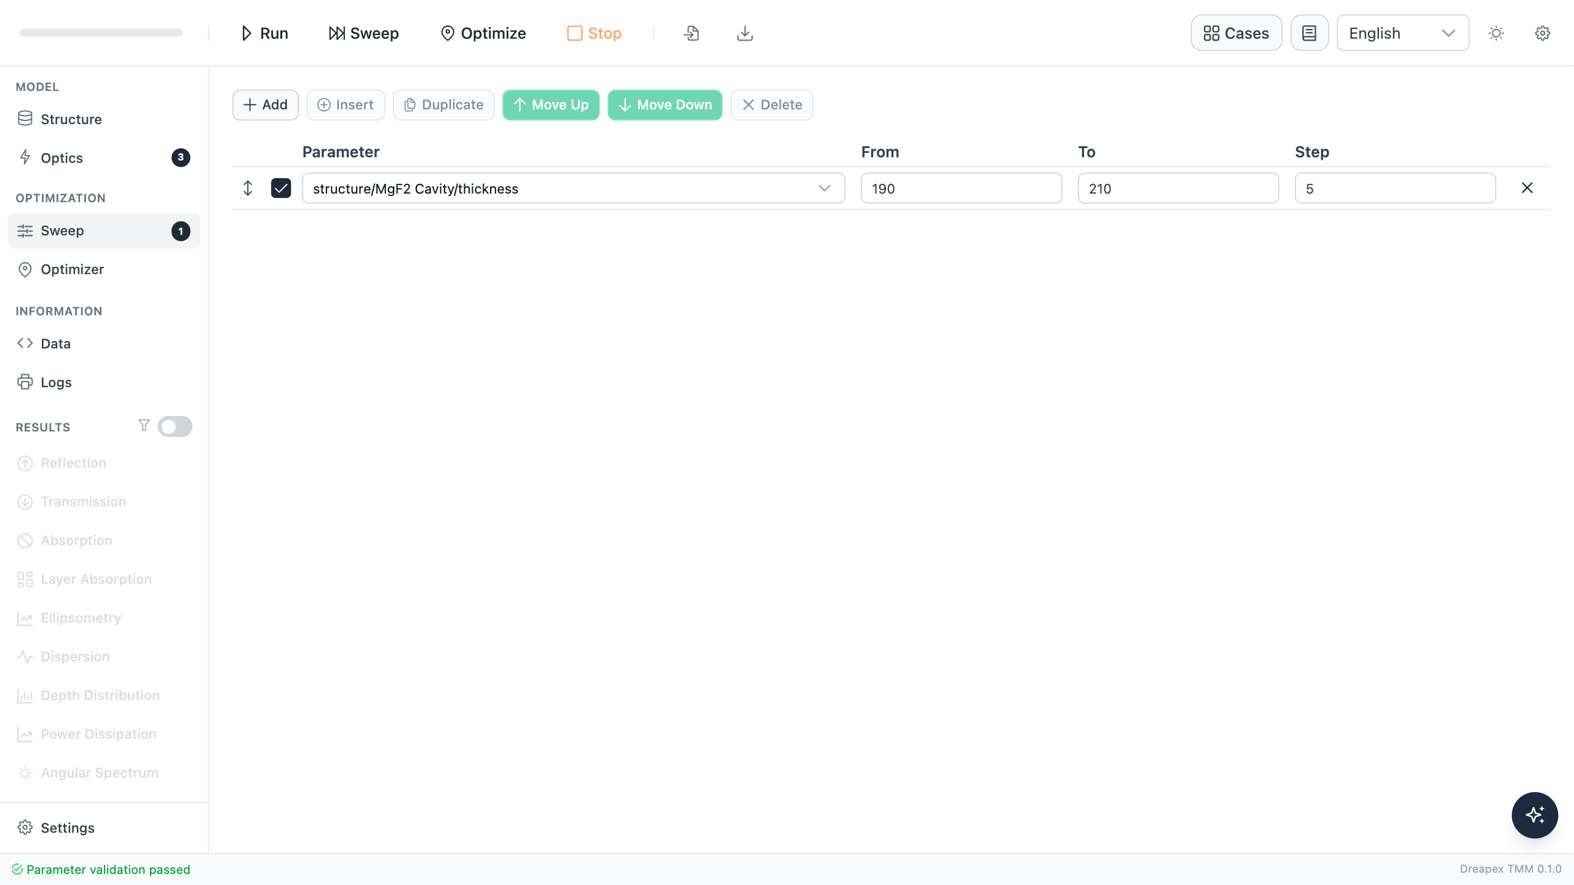Click the results filter funnel icon
This screenshot has width=1574, height=885.
144,425
